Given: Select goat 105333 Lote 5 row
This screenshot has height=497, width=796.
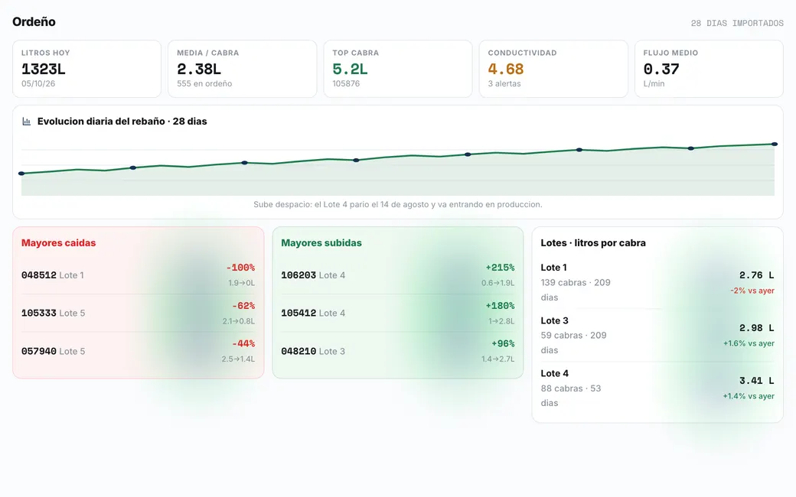Looking at the screenshot, I should tap(138, 313).
